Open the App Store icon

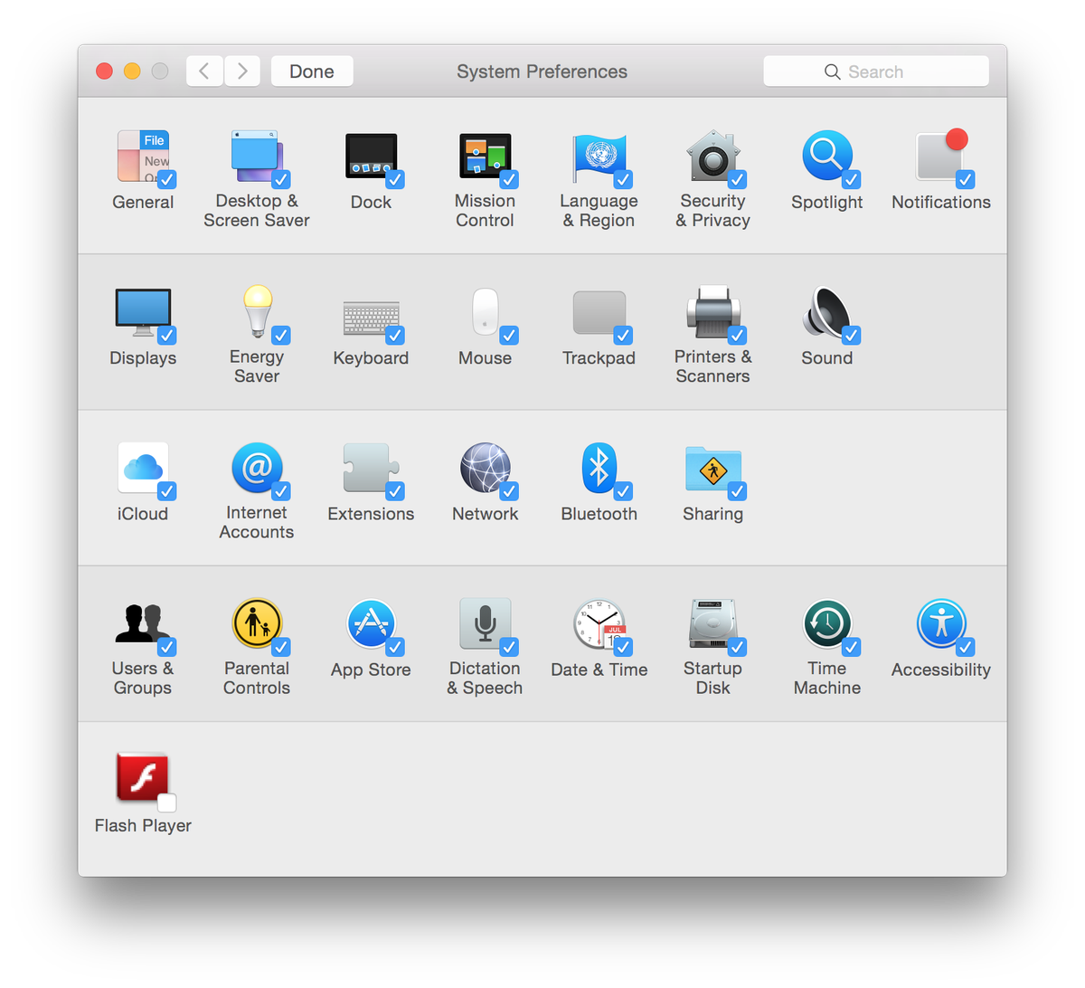pyautogui.click(x=371, y=623)
